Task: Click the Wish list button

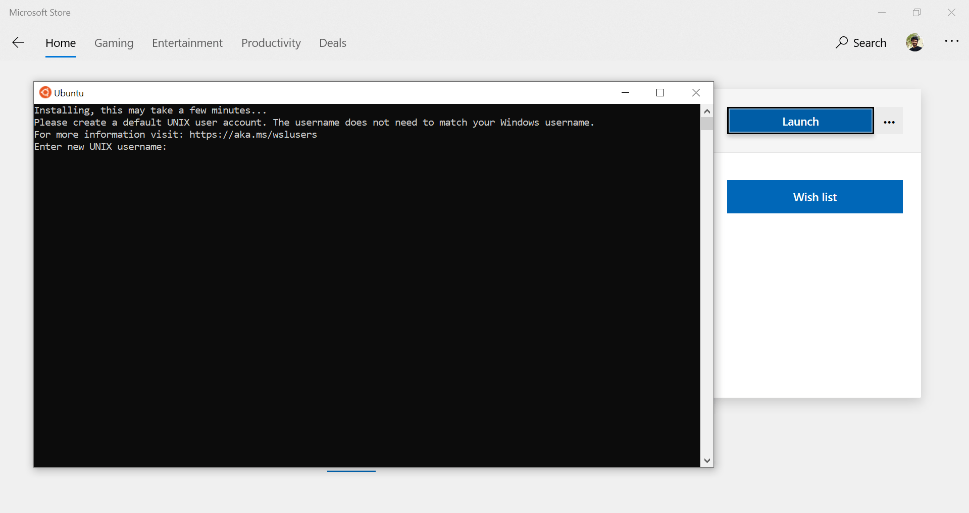Action: click(814, 197)
